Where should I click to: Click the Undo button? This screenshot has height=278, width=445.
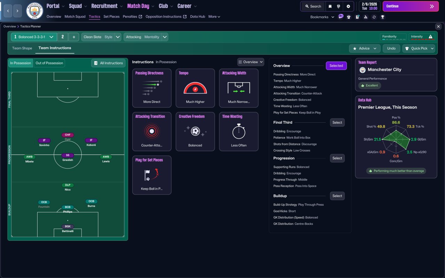(391, 48)
